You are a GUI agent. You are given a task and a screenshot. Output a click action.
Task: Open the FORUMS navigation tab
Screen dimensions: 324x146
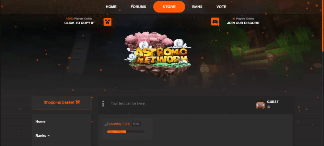click(138, 7)
